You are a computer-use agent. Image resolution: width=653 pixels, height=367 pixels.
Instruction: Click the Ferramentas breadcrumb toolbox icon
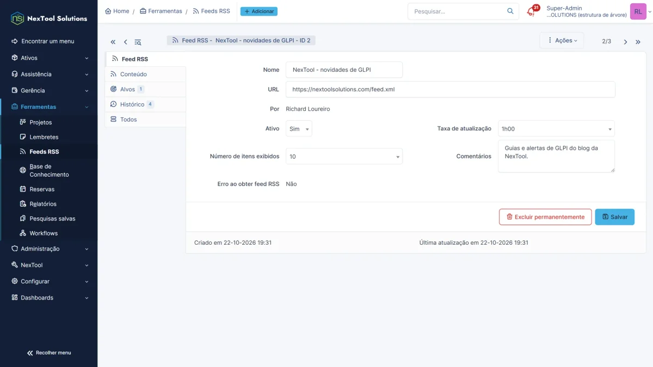143,11
